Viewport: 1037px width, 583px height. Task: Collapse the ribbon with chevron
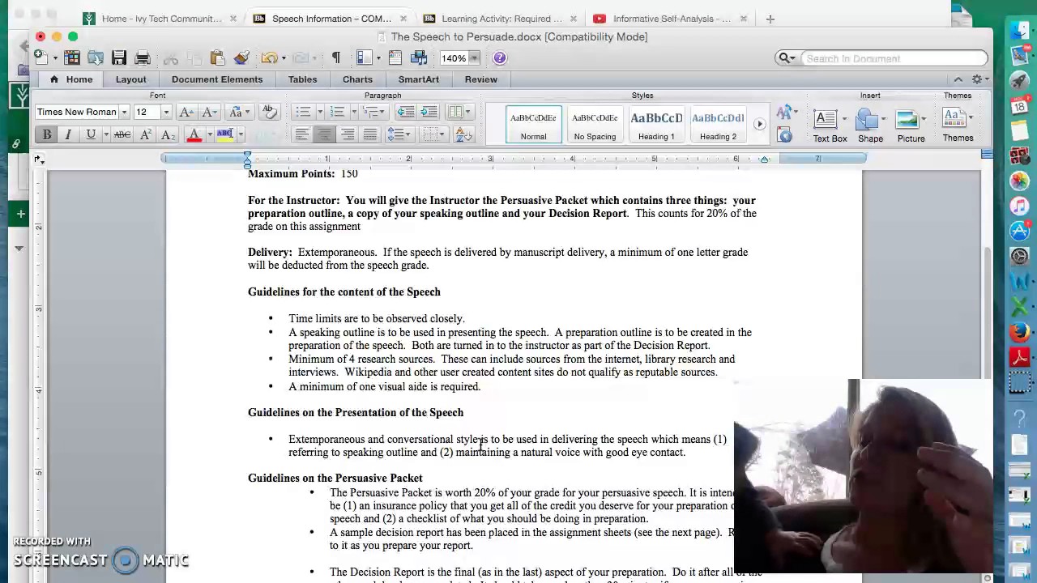(x=958, y=79)
